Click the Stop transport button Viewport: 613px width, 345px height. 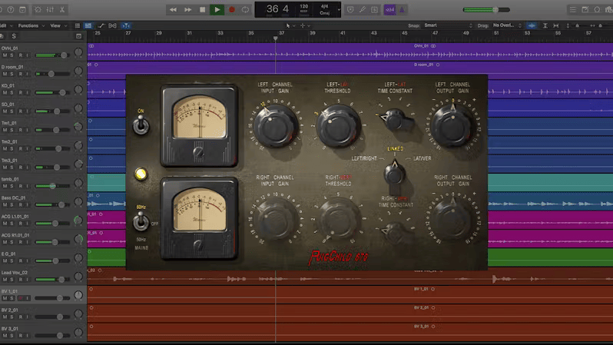coord(202,10)
